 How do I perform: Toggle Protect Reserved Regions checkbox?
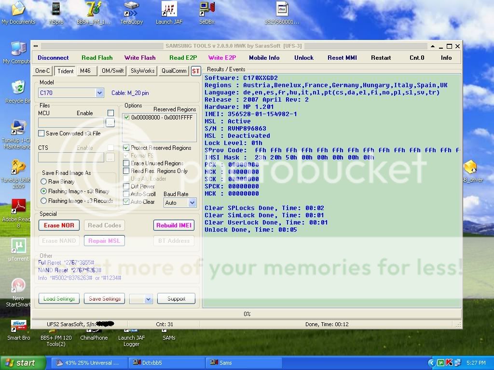click(x=126, y=148)
